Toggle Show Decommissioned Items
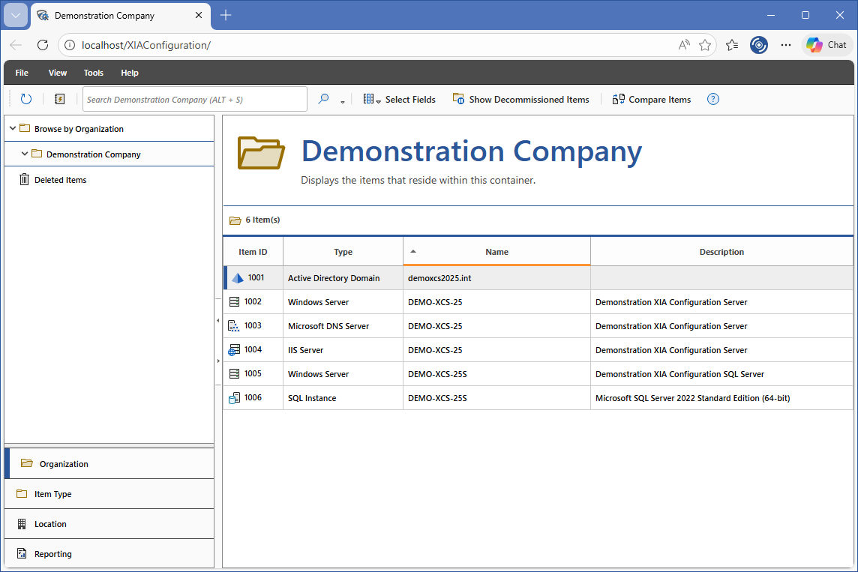This screenshot has width=858, height=572. click(x=521, y=99)
